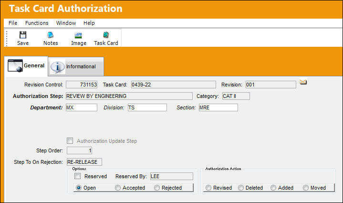Screen dimensions: 343x203
Task: Click the Department label
Action: [x=46, y=107]
